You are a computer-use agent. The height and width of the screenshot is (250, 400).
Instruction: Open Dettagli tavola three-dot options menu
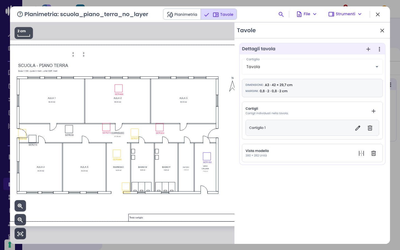coord(379,49)
